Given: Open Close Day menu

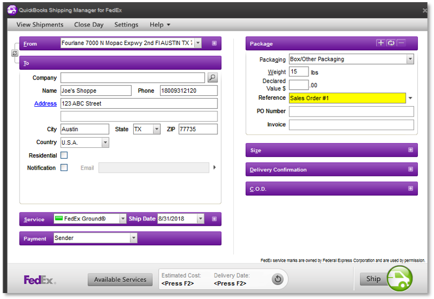Looking at the screenshot, I should click(89, 25).
